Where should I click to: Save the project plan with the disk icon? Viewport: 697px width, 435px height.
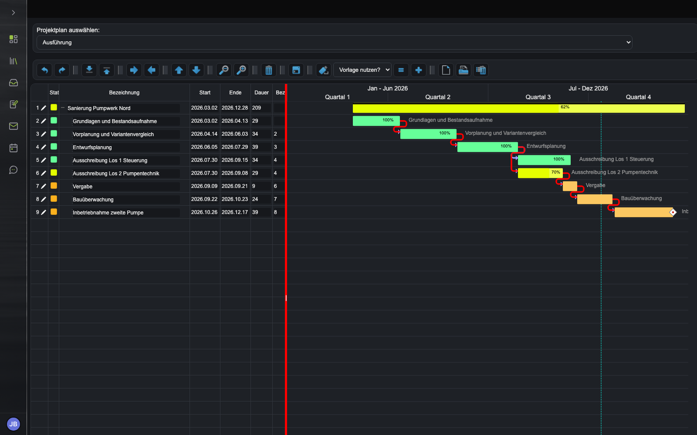(x=296, y=70)
